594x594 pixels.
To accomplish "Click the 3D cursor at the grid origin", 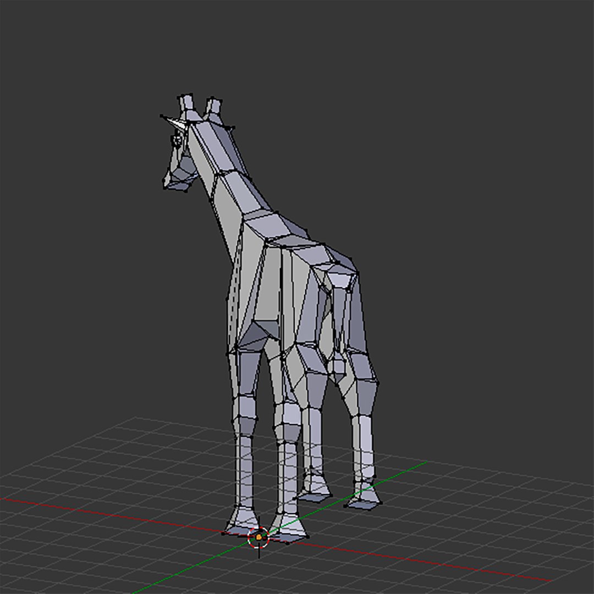I will click(258, 537).
